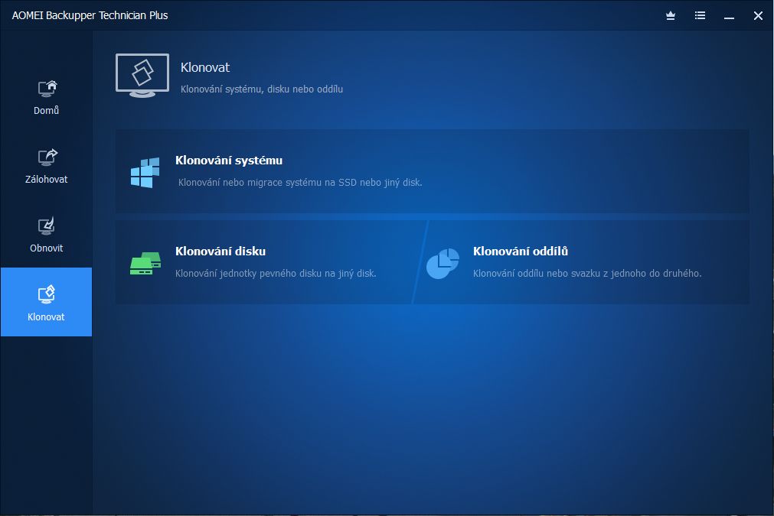Open the Obnovit tab label
Image resolution: width=774 pixels, height=516 pixels.
click(x=46, y=248)
